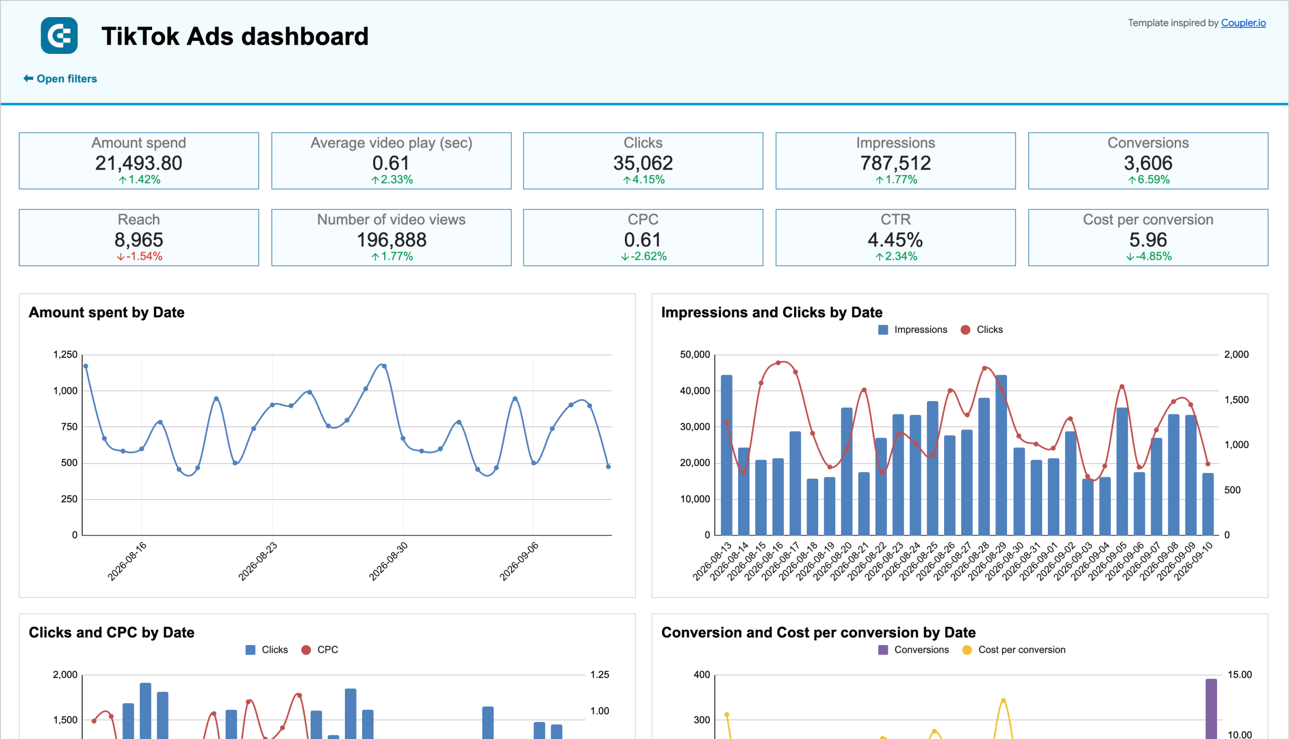Click the red down arrow under Reach

point(121,257)
